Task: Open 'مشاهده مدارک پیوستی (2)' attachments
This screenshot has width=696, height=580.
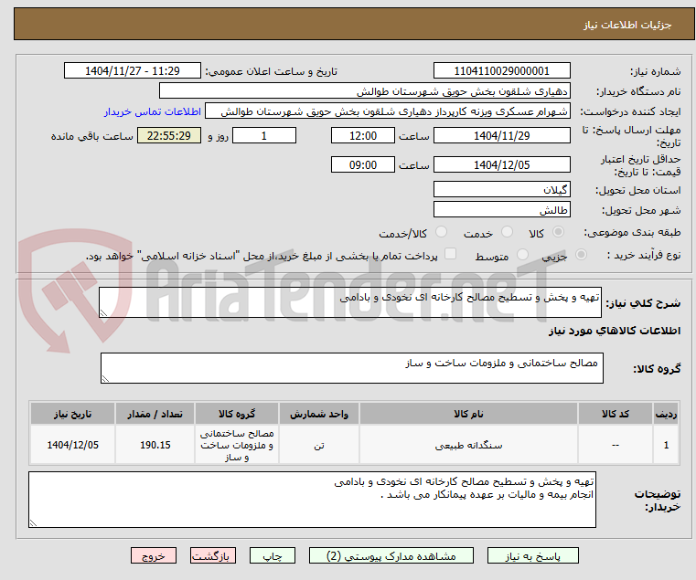Action: [x=391, y=555]
